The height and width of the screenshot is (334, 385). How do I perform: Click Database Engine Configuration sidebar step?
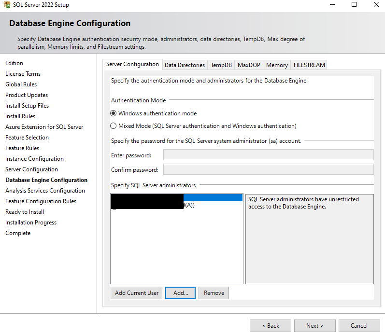tap(46, 180)
